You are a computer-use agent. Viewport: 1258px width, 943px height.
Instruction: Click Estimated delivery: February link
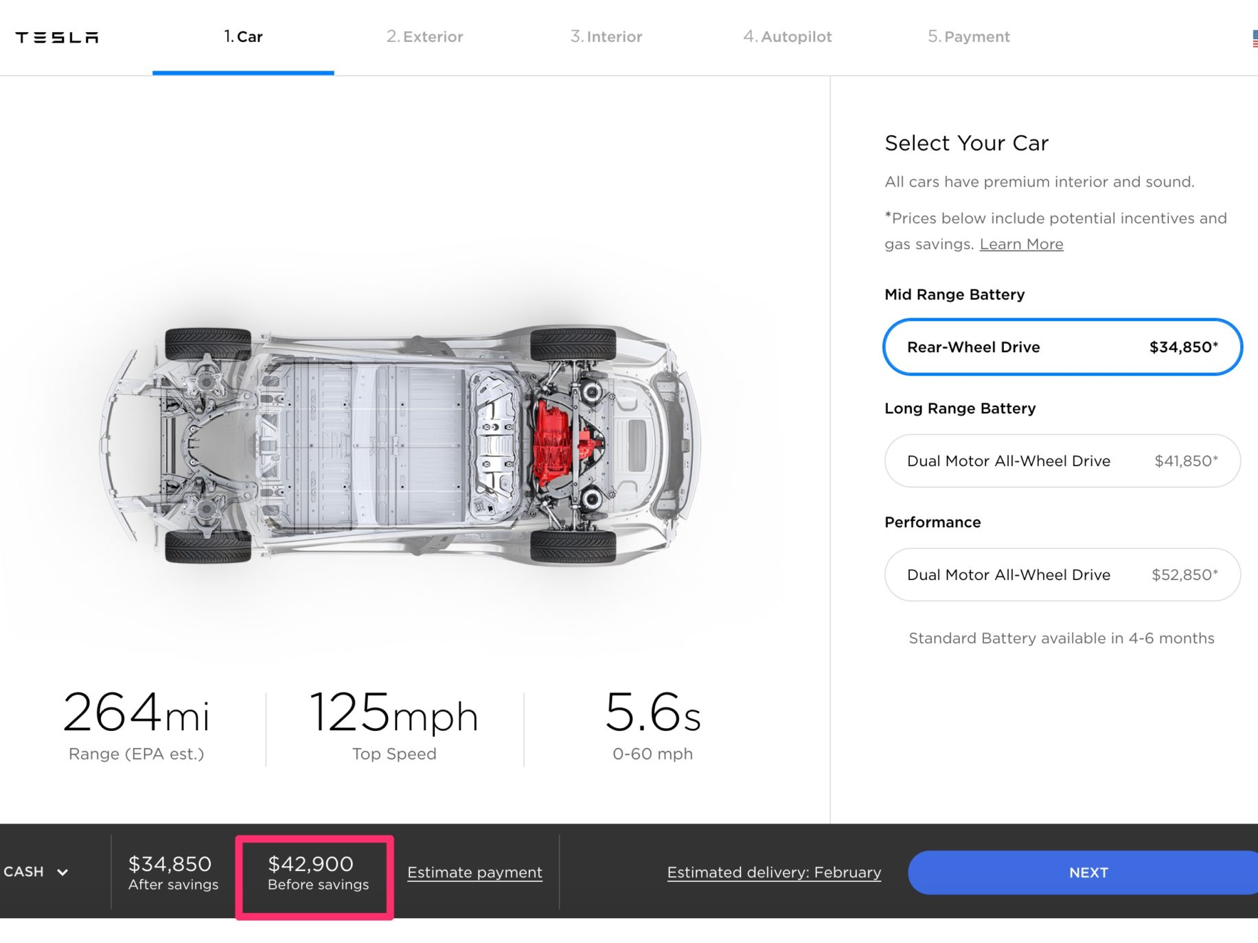pyautogui.click(x=774, y=872)
